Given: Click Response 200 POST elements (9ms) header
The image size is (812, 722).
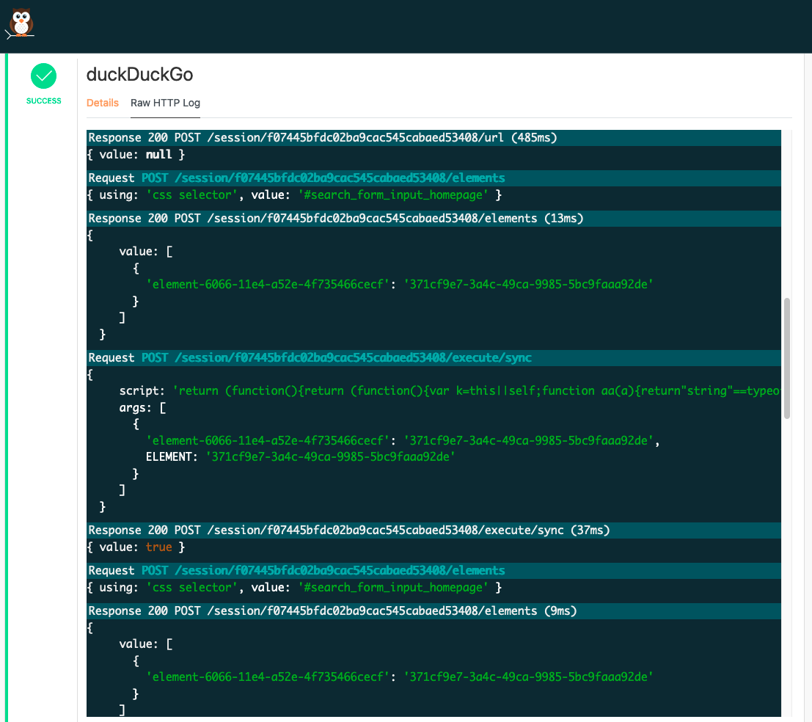Looking at the screenshot, I should click(434, 611).
